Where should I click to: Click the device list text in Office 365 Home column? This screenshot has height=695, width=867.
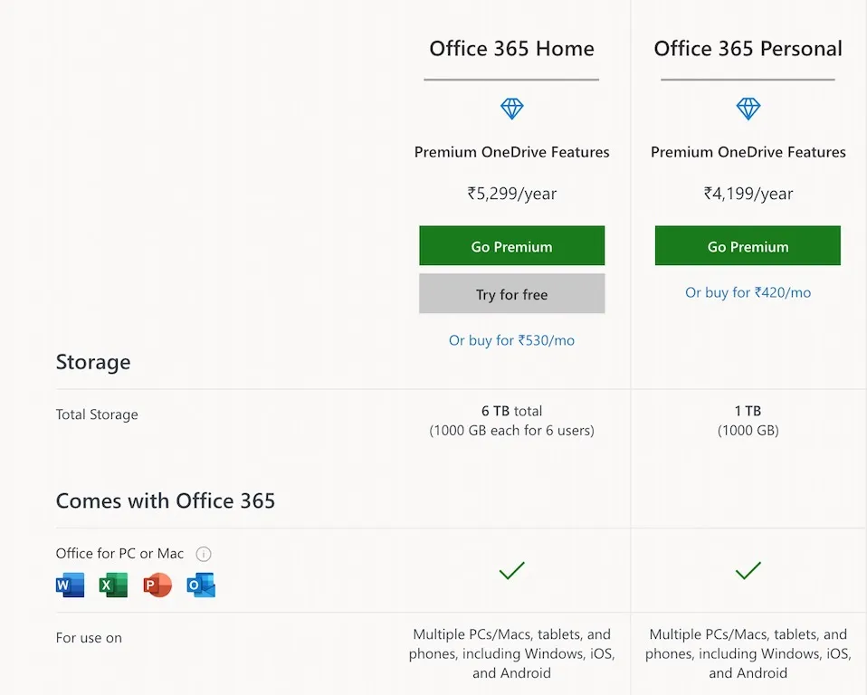pyautogui.click(x=512, y=653)
